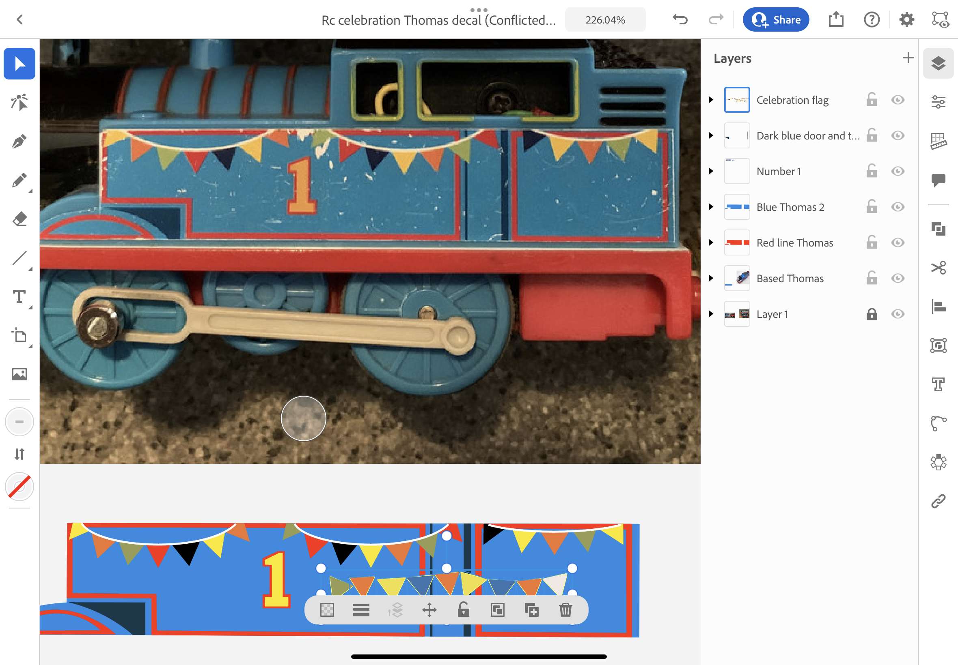Open the Comments panel

pos(938,180)
